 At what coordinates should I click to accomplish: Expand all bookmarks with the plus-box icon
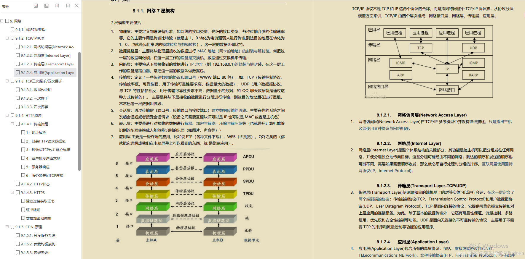point(36,6)
